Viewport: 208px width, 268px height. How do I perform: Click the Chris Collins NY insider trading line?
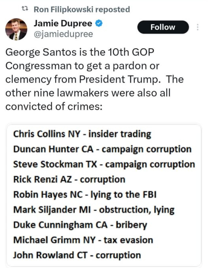[x=82, y=134]
